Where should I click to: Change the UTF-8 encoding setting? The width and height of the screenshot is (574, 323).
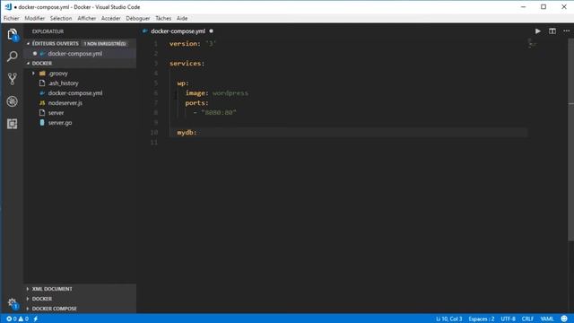pos(509,319)
